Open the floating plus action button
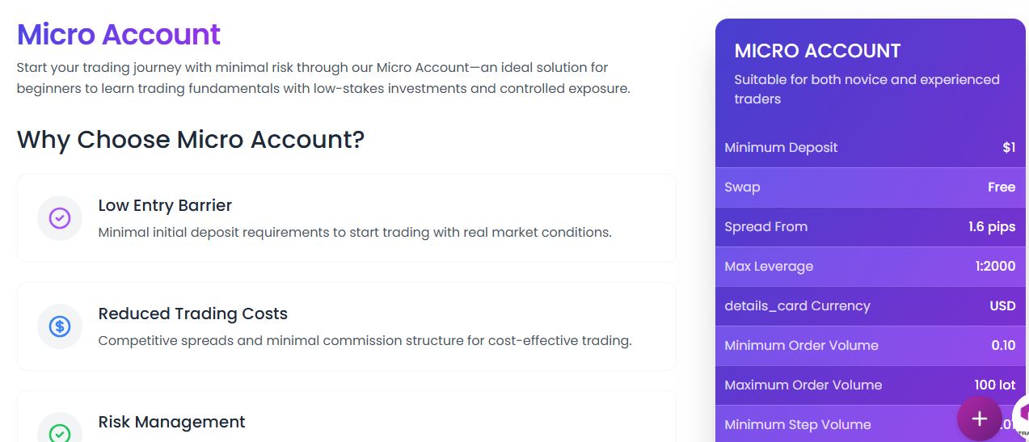Image resolution: width=1029 pixels, height=442 pixels. pos(979,418)
